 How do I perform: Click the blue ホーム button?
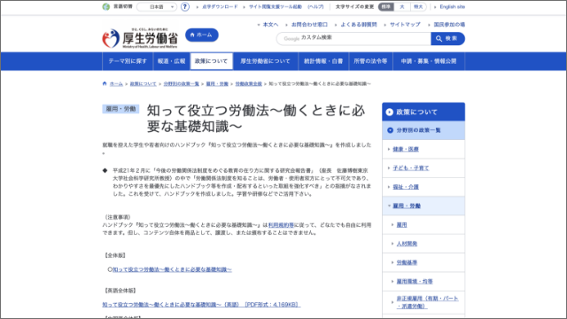(202, 35)
